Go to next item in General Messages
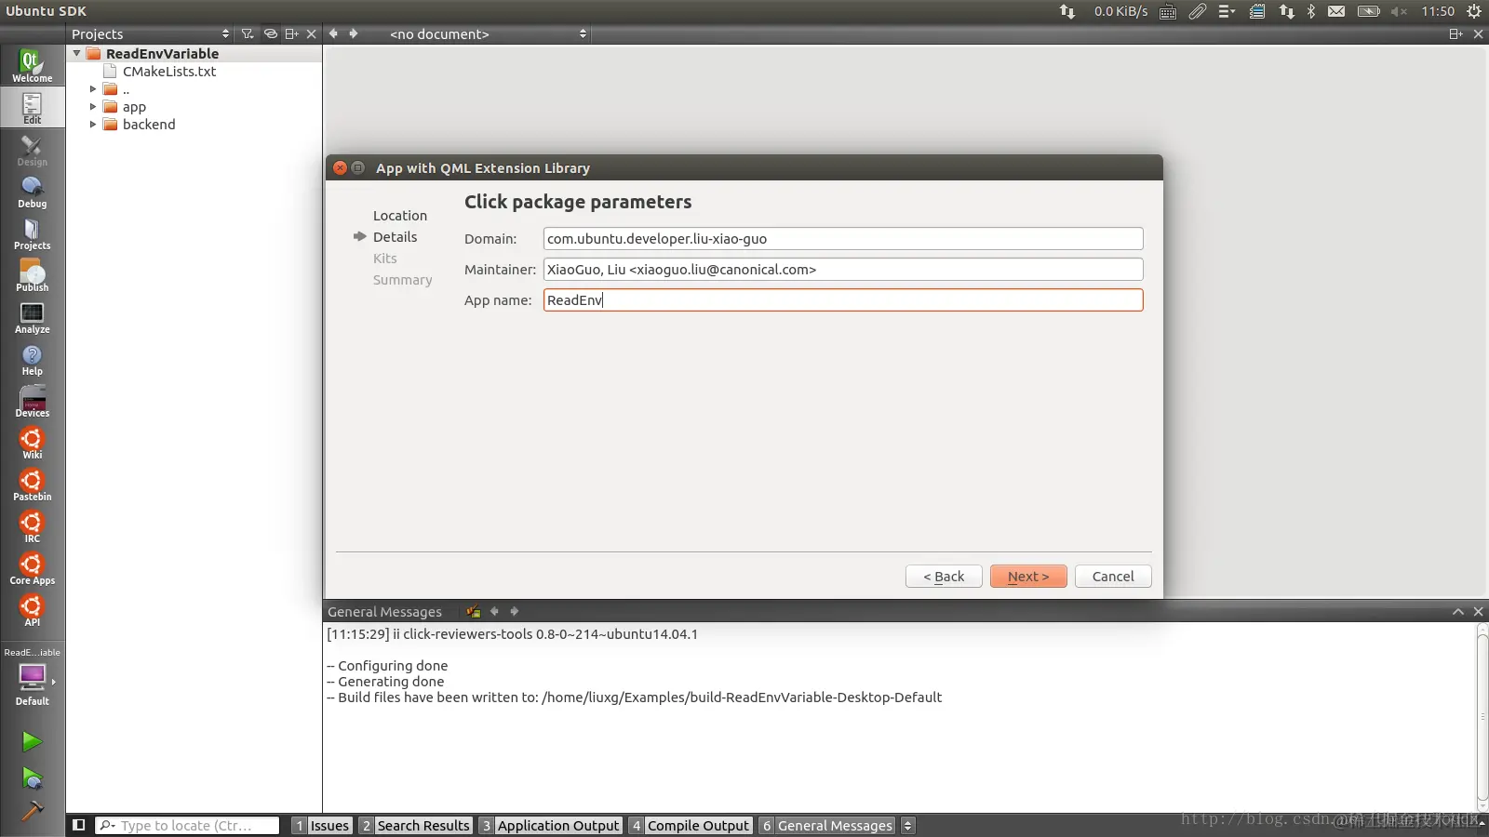1489x837 pixels. pyautogui.click(x=514, y=611)
